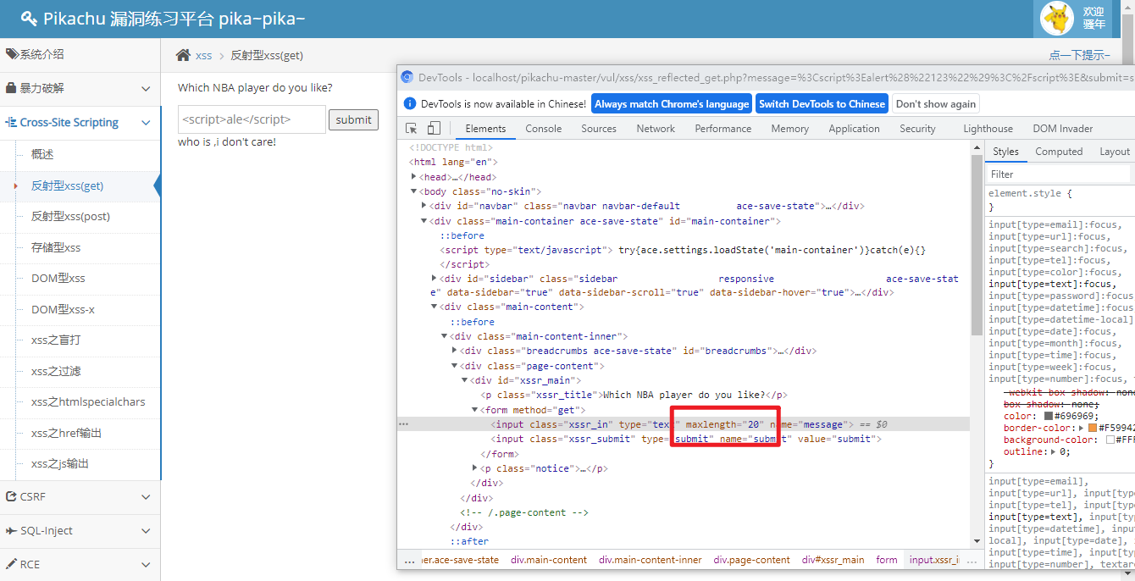
Task: Click the pencil icon next to RCE
Action: click(11, 564)
